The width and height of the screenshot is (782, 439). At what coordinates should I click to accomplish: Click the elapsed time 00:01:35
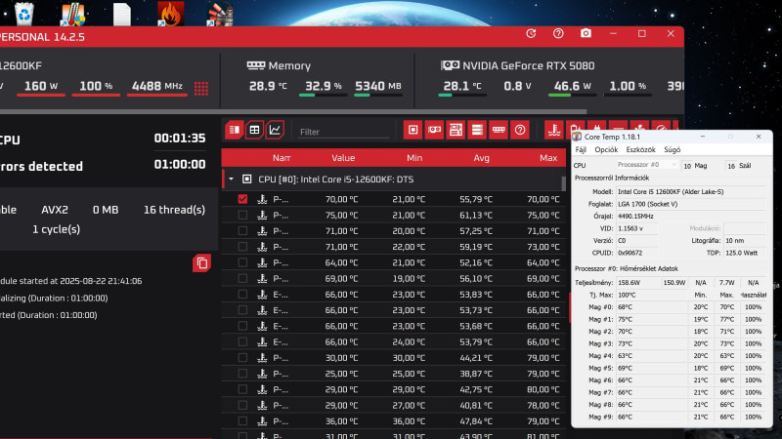point(180,138)
